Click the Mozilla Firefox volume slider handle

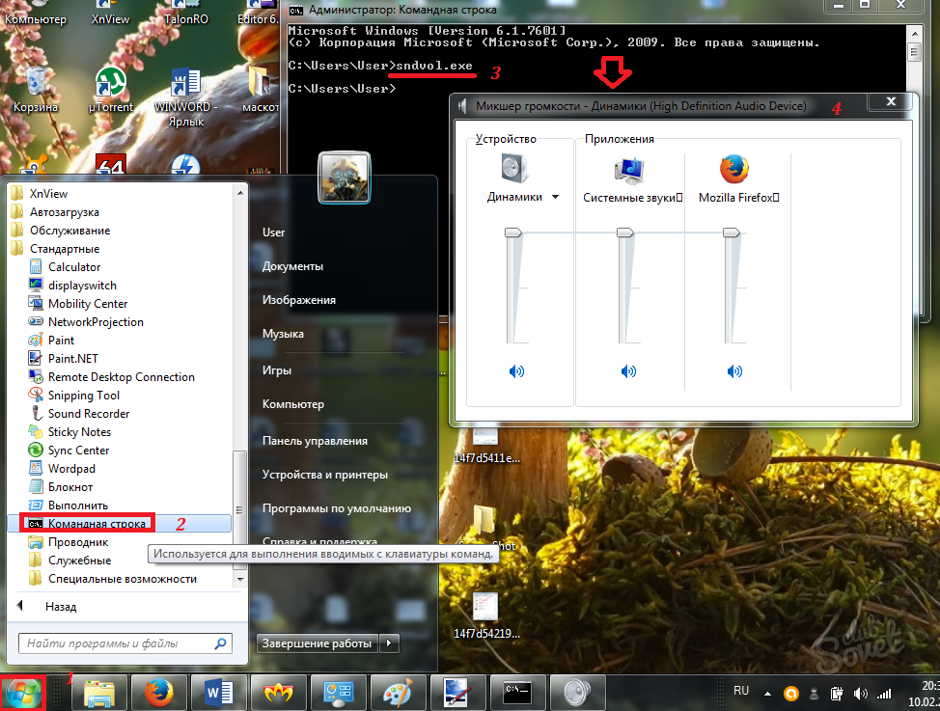pos(732,232)
